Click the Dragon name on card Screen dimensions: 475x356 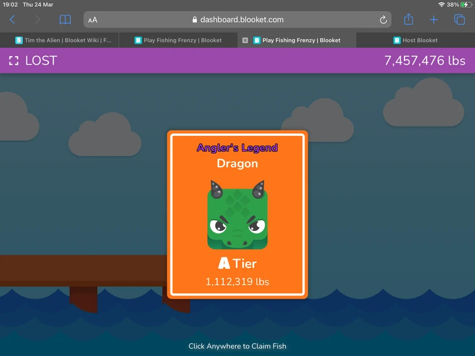tap(237, 164)
